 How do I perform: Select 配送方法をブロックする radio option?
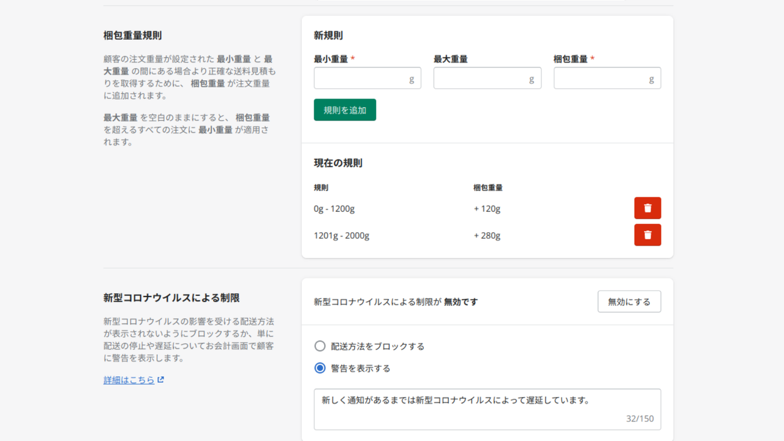coord(320,346)
